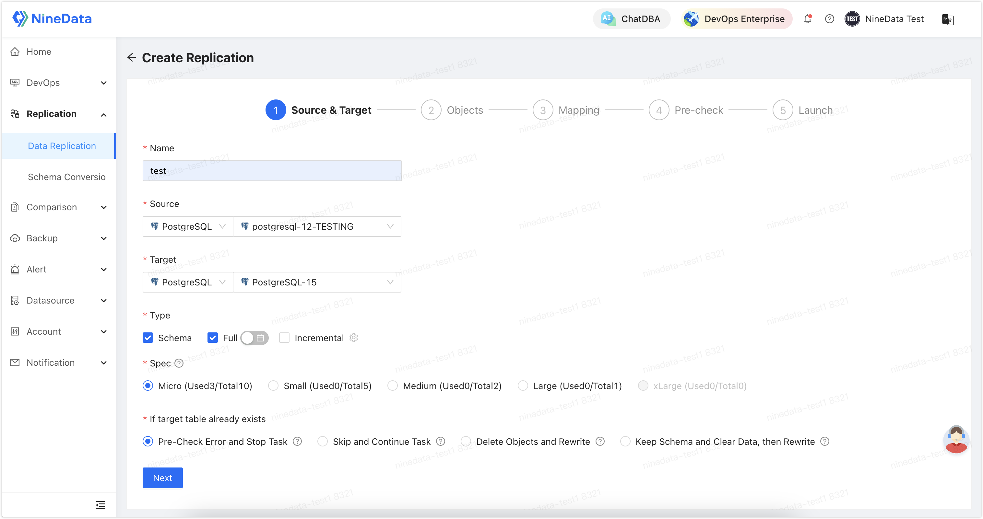Show help for Delete Objects and Rewrite

pyautogui.click(x=600, y=442)
